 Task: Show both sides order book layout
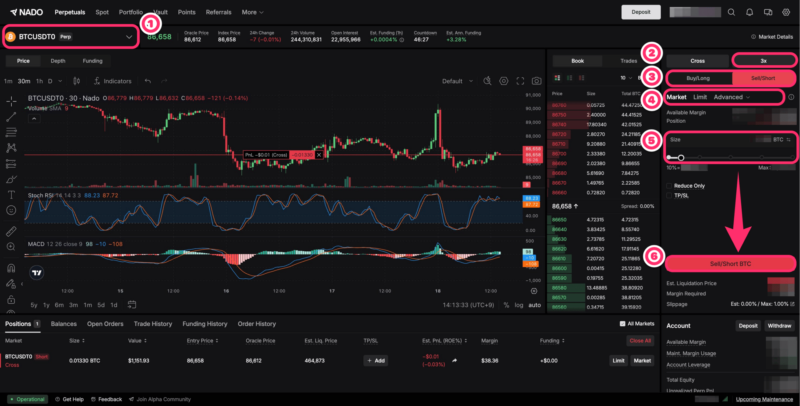(x=557, y=78)
